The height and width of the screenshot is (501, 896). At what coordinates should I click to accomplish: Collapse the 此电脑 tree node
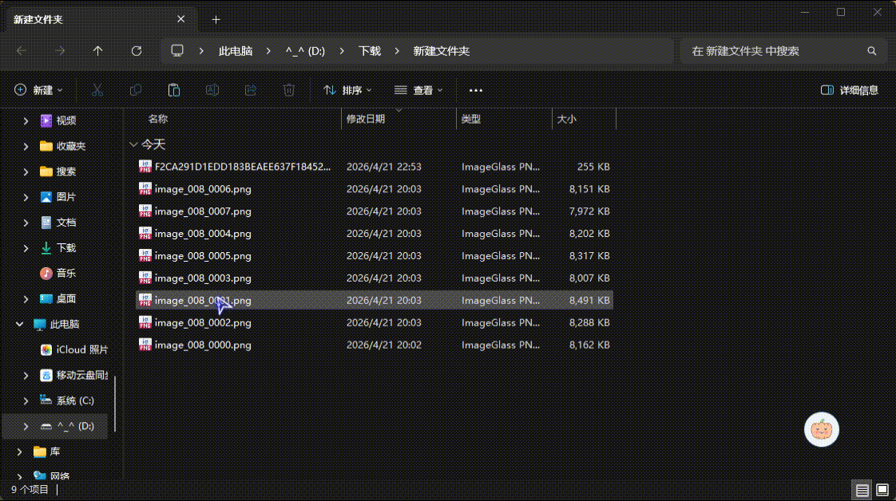[x=20, y=325]
